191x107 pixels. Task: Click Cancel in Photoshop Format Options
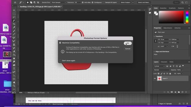point(128,49)
